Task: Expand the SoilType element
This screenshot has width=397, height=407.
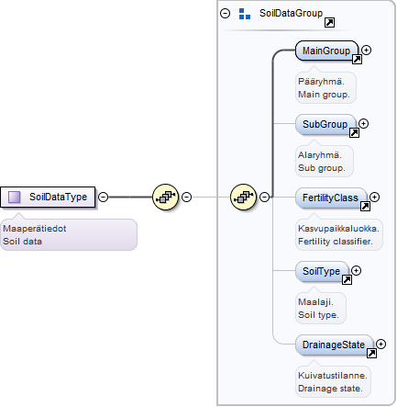Action: pos(356,270)
